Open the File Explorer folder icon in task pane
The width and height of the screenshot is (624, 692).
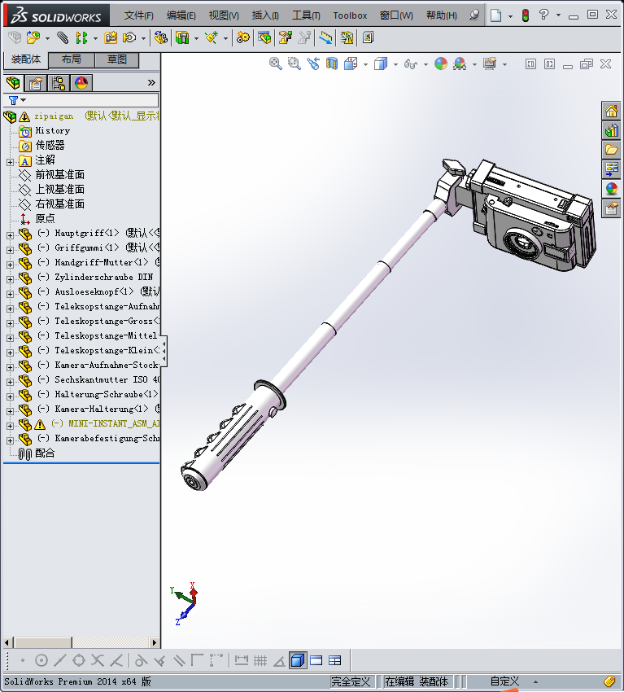click(611, 150)
